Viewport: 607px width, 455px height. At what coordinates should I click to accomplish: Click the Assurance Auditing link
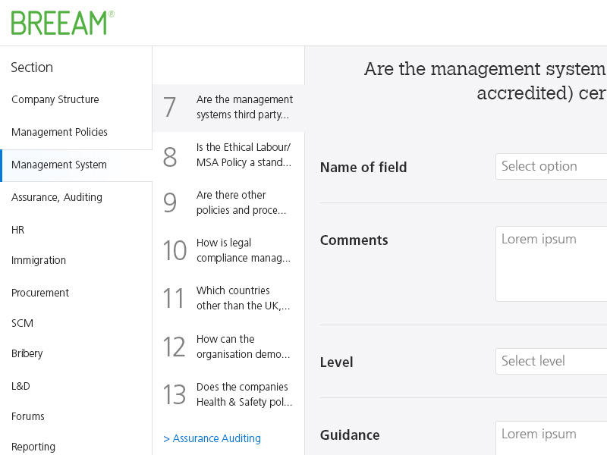point(212,438)
